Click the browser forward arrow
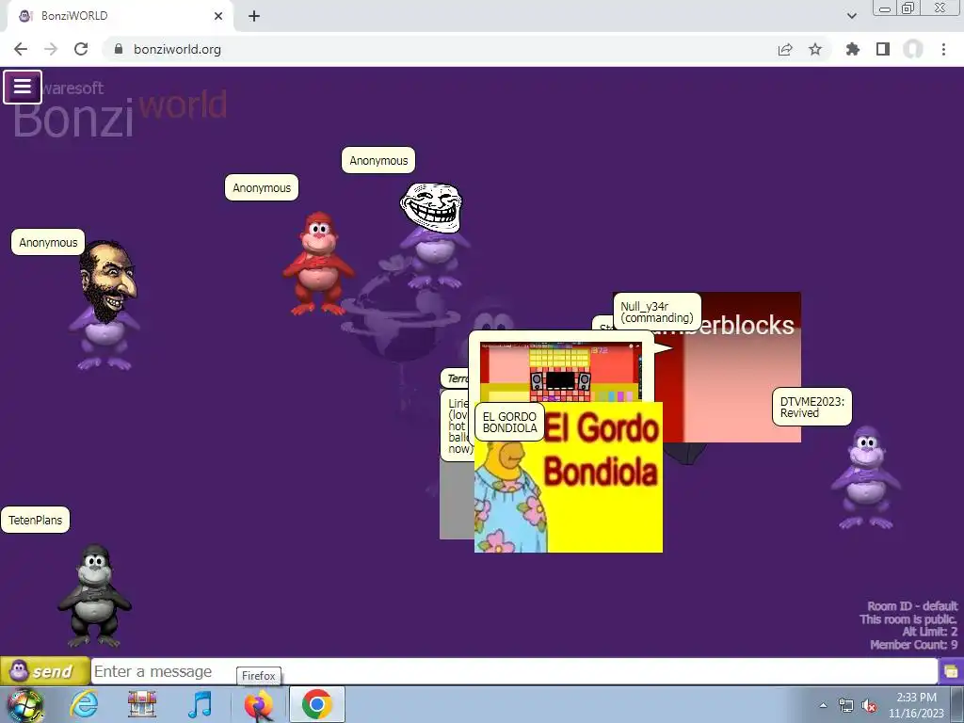 pos(51,49)
